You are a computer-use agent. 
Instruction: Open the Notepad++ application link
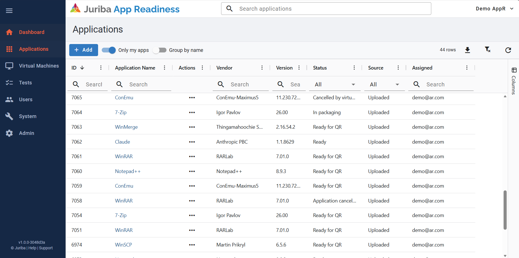(x=128, y=171)
